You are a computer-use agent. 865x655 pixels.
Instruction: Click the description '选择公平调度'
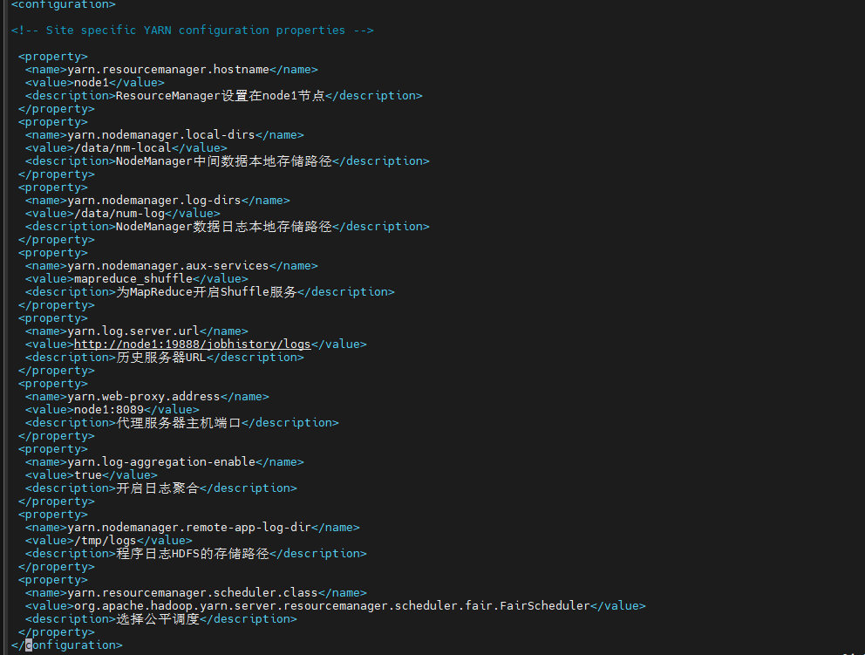point(158,619)
